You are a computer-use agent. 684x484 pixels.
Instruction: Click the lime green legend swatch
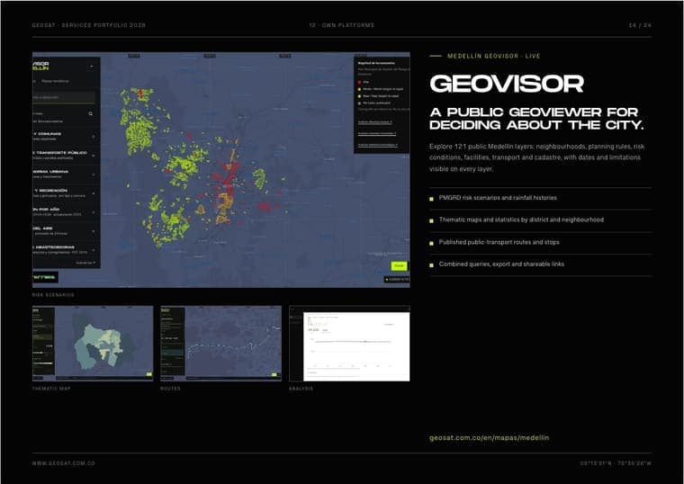[359, 96]
